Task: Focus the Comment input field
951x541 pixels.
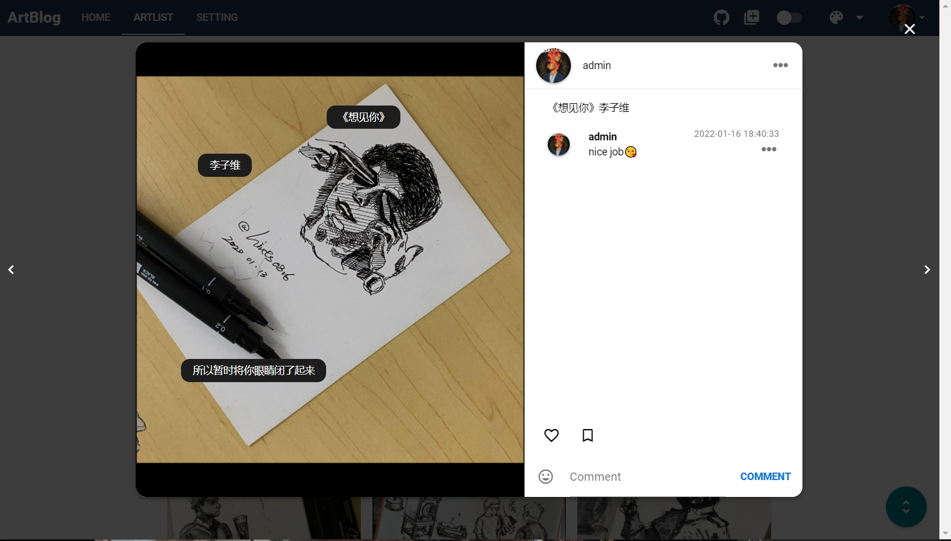Action: pyautogui.click(x=648, y=477)
